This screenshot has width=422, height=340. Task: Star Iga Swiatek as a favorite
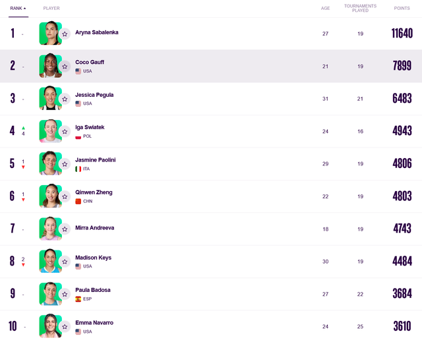(65, 131)
